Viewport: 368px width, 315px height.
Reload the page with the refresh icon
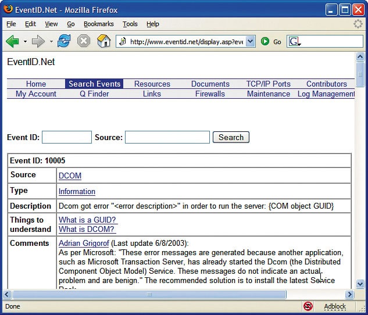coord(64,41)
